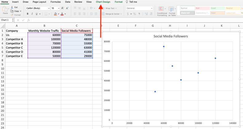Expand the font size dropdown
This screenshot has height=129, width=243.
[59, 8]
